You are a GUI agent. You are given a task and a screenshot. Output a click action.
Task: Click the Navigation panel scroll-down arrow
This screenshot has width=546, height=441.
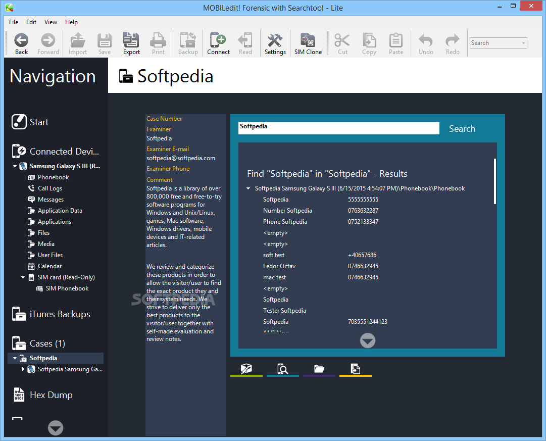click(56, 428)
